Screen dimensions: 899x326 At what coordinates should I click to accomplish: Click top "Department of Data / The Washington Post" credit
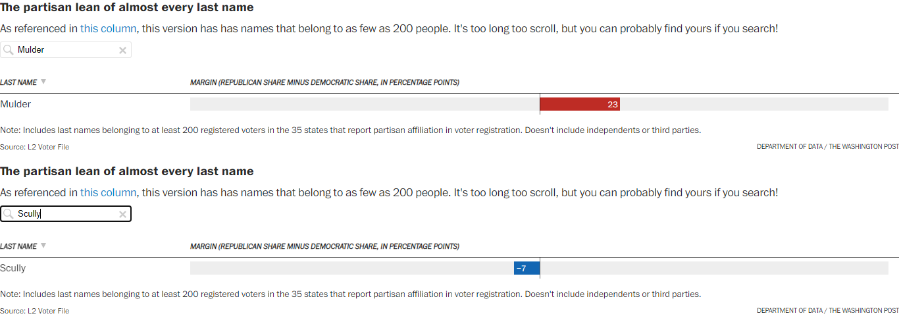coord(828,147)
